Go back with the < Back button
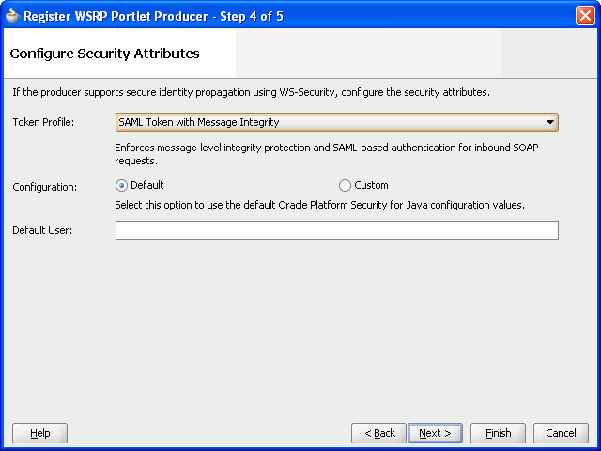 coord(378,433)
